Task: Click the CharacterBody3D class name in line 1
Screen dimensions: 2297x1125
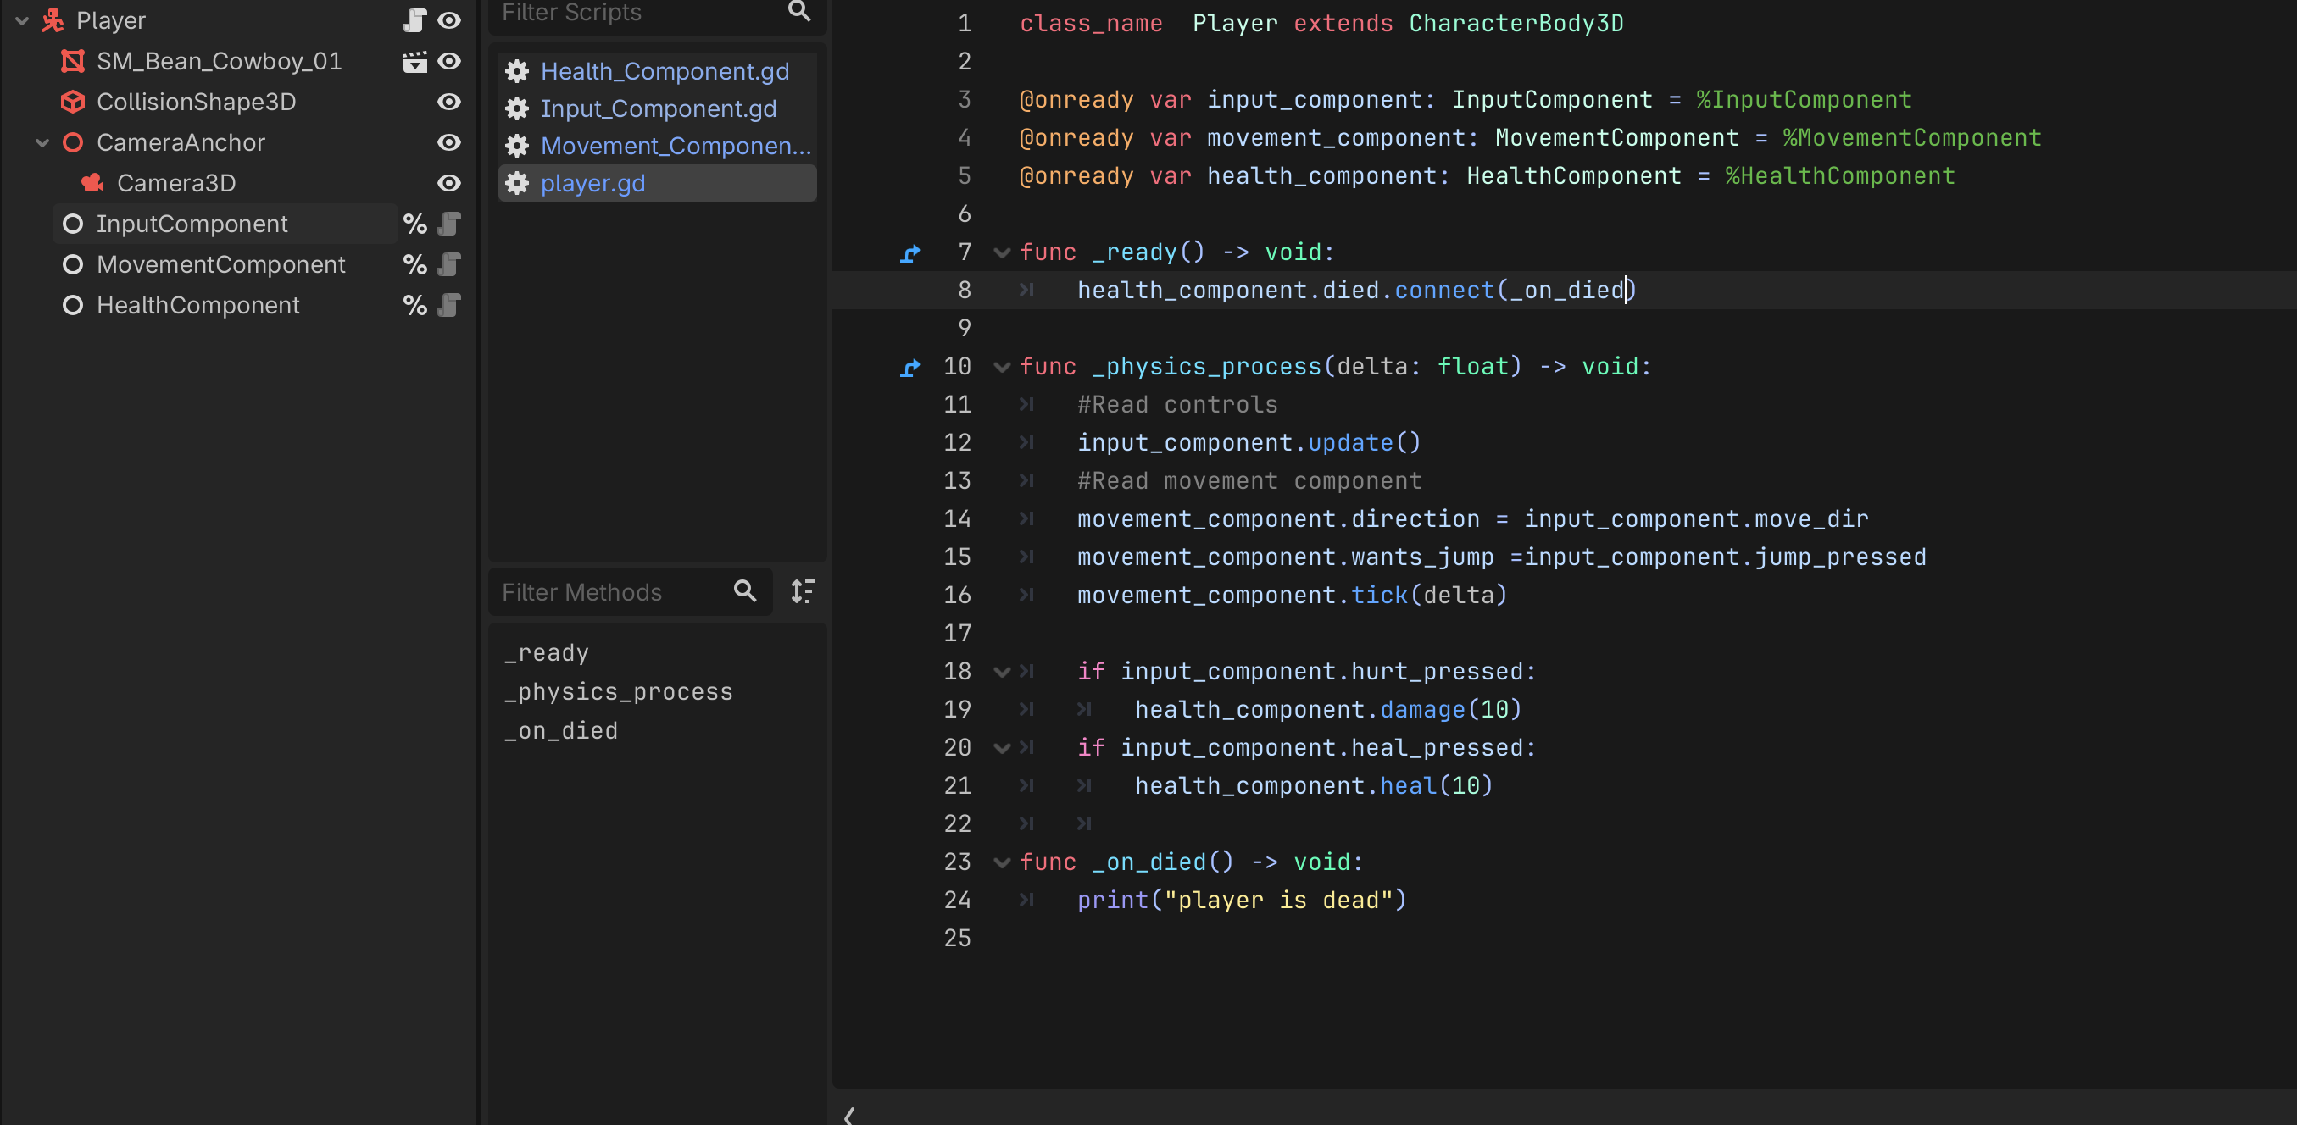Action: tap(1516, 23)
